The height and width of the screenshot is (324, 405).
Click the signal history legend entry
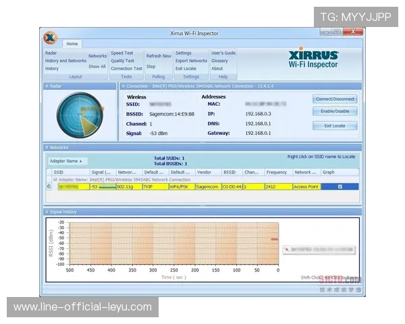(319, 250)
